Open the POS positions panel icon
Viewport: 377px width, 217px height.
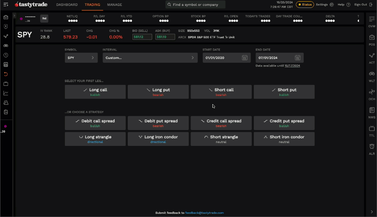pyautogui.click(x=372, y=38)
